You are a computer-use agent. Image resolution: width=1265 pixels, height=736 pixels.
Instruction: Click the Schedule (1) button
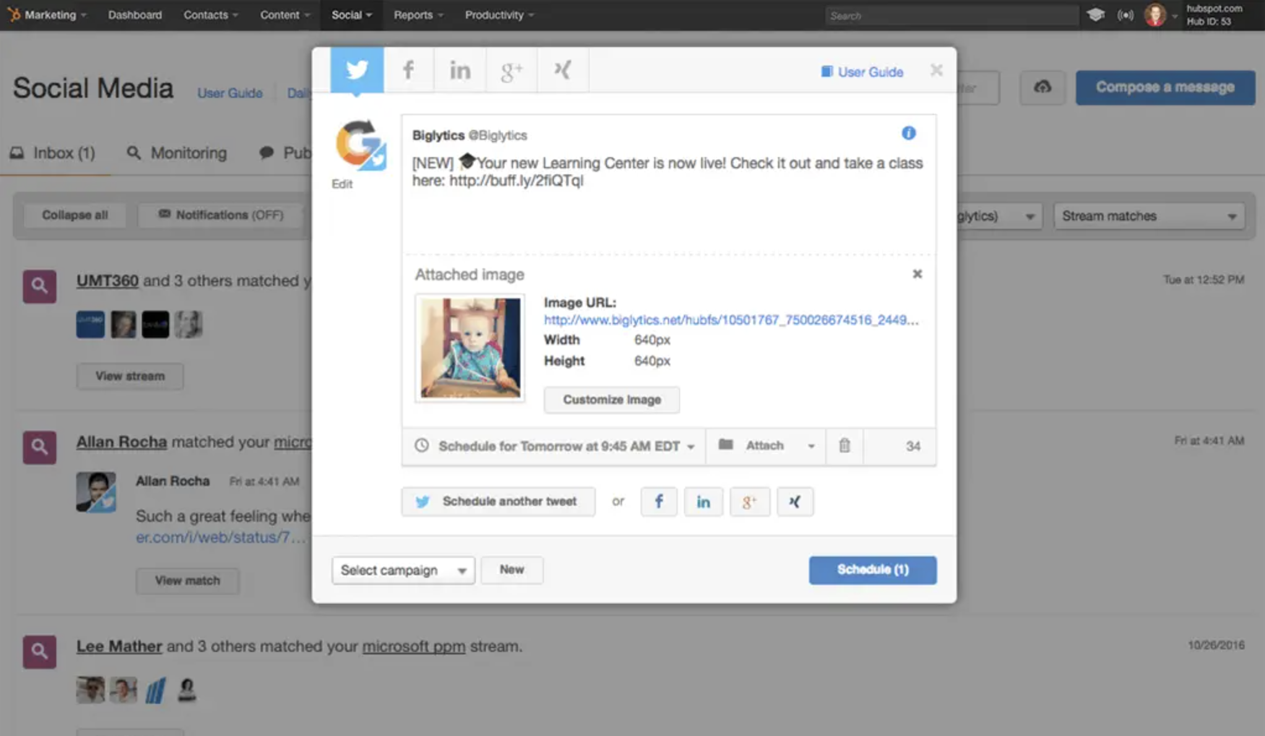click(872, 570)
